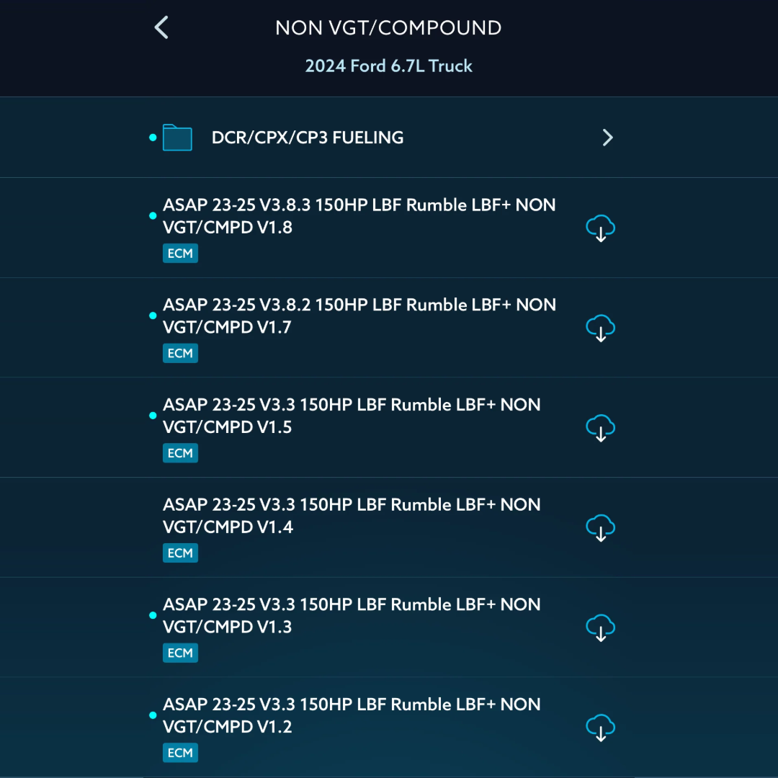Download the V3.8.3 VGT/CMPD V1.8 tune
The height and width of the screenshot is (778, 778).
click(x=600, y=228)
